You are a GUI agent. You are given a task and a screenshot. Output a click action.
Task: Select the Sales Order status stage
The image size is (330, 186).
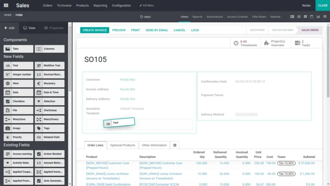coord(309,30)
